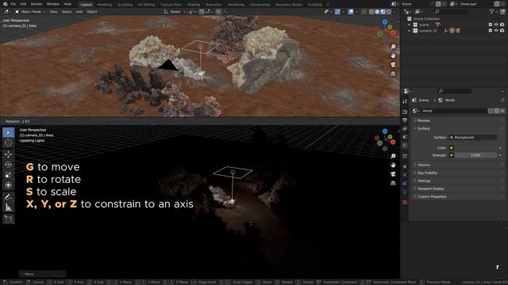Screen dimensions: 508x285
Task: Toggle overlays in upper viewport header
Action: coord(351,12)
